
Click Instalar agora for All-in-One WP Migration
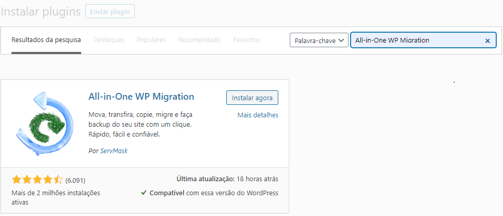[x=252, y=98]
